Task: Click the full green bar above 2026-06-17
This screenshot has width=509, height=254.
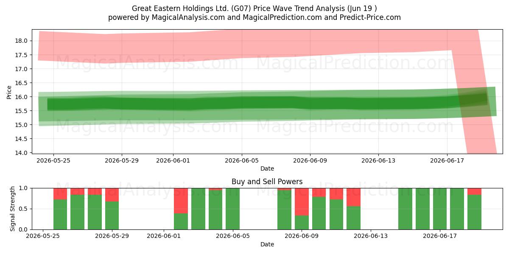Action: 440,209
